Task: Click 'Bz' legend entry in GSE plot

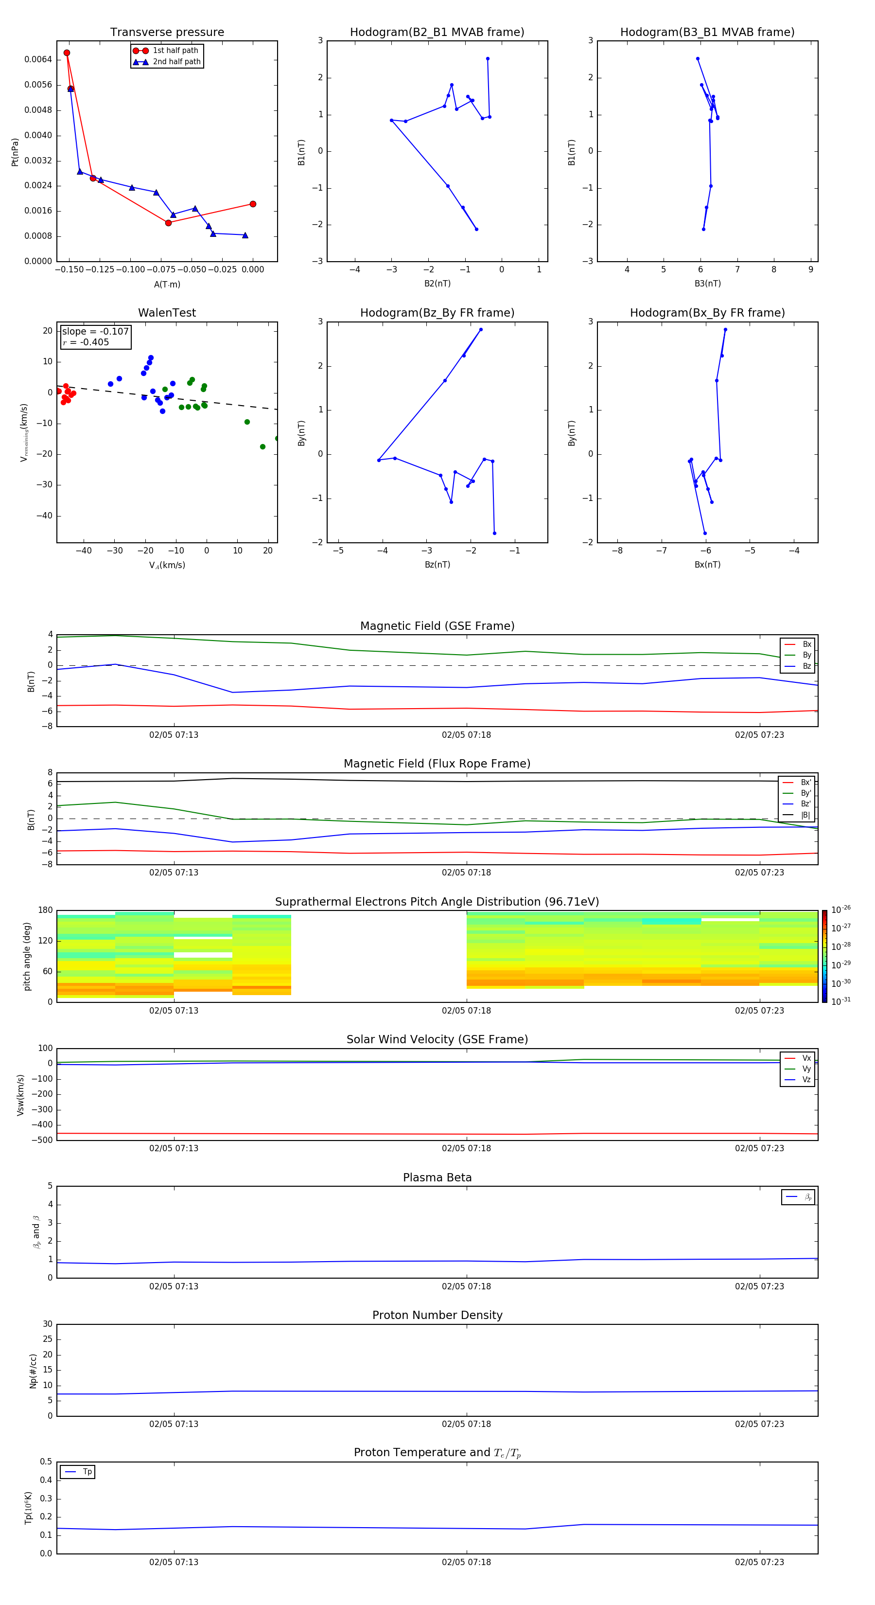Action: [798, 666]
